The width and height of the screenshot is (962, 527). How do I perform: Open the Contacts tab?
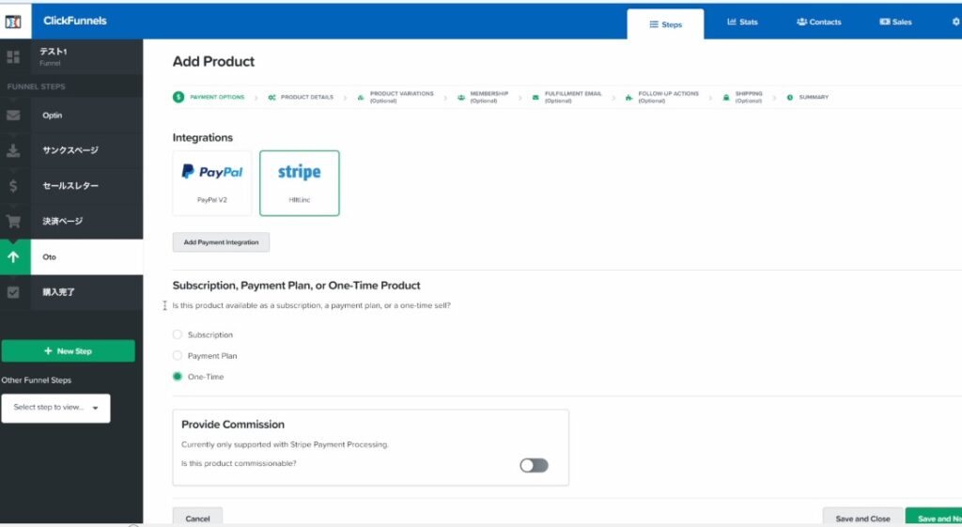pos(818,22)
